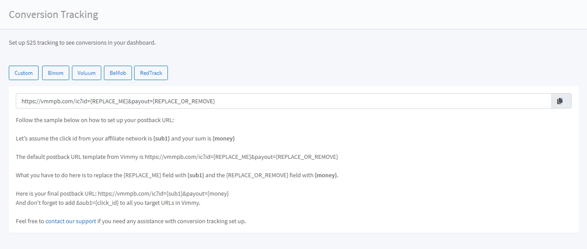Click the "default postback URL template from Vimmy" line
Viewport: 587px width, 249px height.
[177, 157]
